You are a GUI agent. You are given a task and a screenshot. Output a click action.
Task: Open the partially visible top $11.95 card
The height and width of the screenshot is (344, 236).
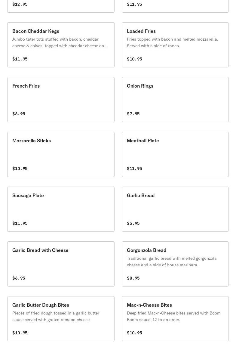pos(175,6)
